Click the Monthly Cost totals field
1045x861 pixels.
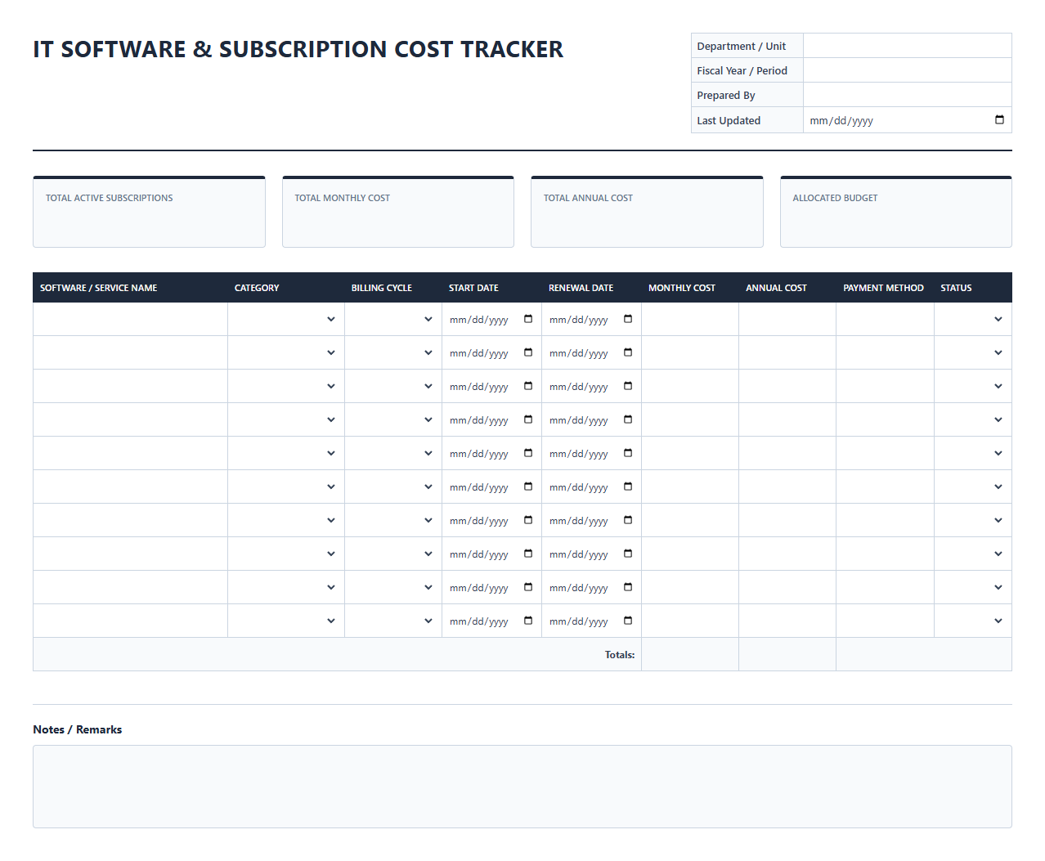click(690, 654)
